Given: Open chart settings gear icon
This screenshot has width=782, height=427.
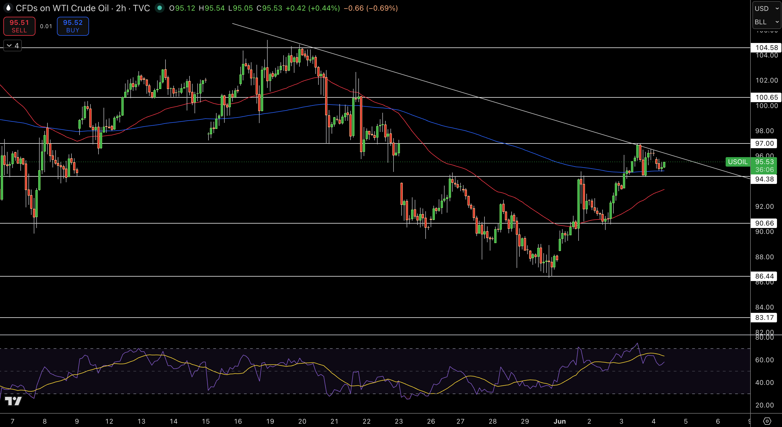Looking at the screenshot, I should coord(767,421).
